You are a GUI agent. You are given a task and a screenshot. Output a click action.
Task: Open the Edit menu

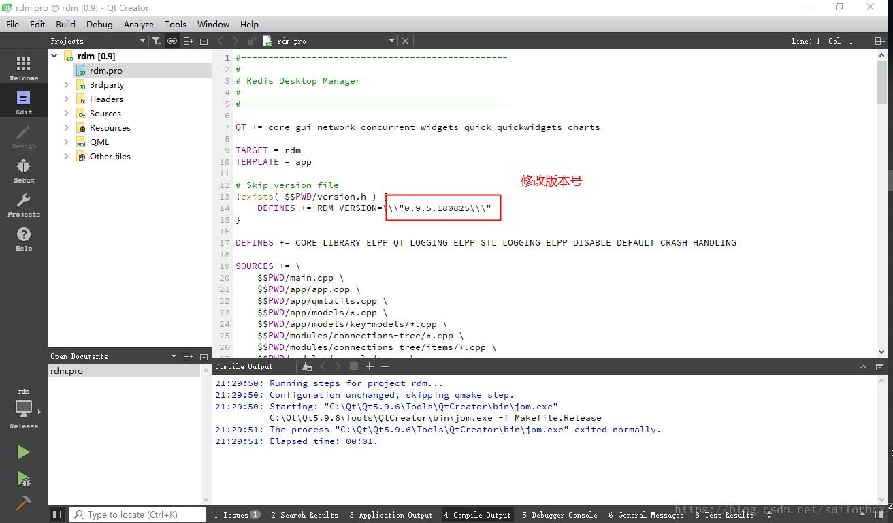pos(37,24)
